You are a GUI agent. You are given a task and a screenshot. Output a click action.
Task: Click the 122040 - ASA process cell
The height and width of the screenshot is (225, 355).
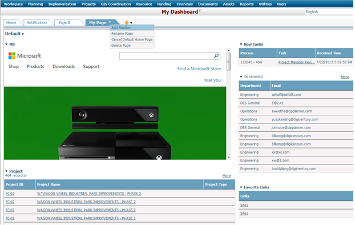(x=251, y=62)
